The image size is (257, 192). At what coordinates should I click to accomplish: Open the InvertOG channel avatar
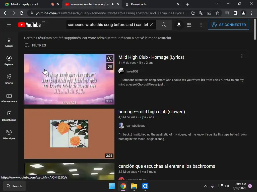pos(121,71)
